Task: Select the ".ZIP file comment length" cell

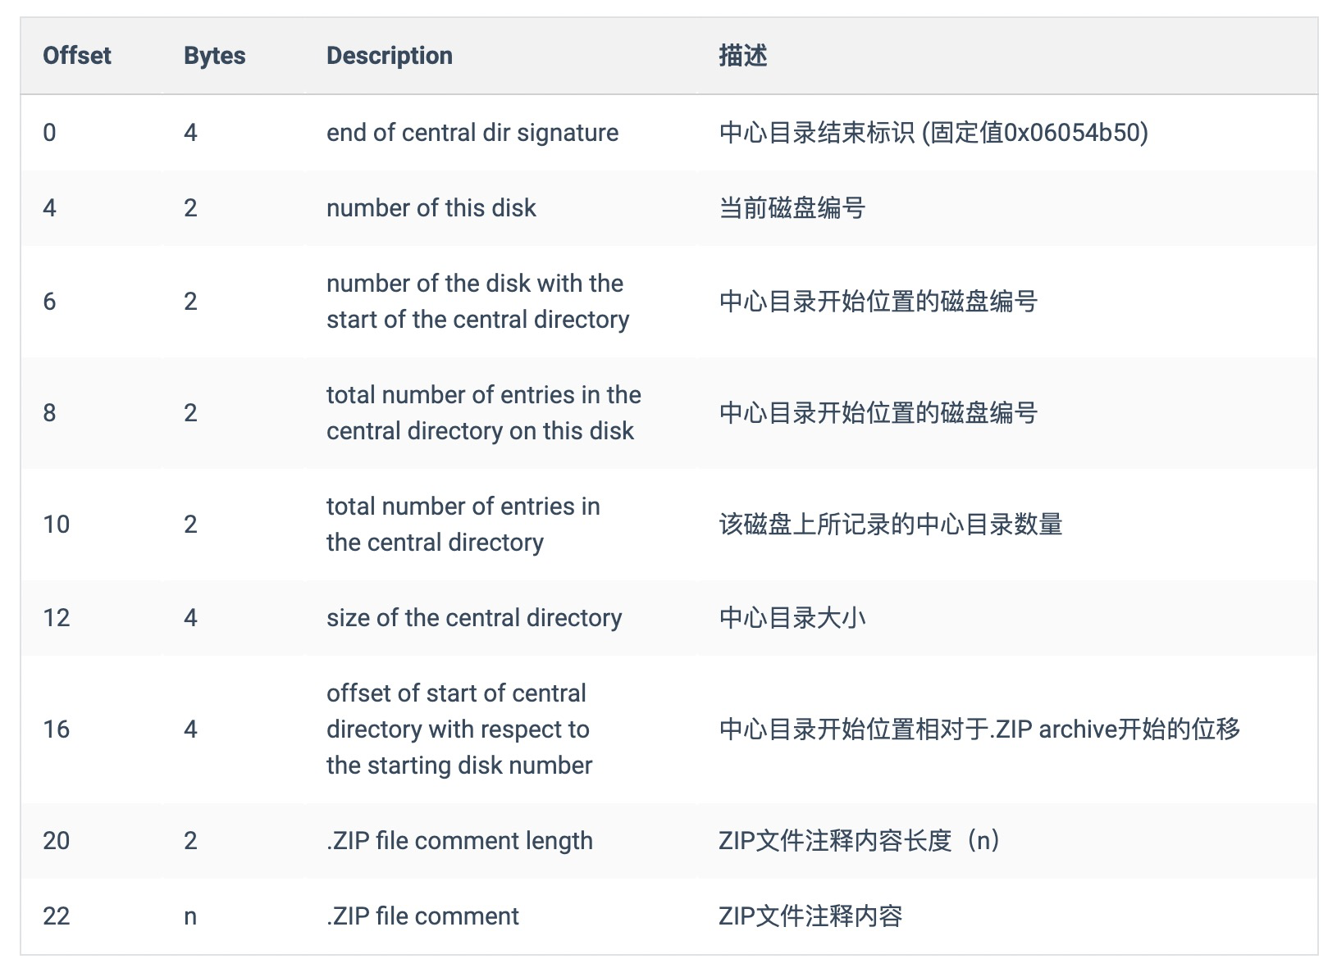Action: pos(459,841)
